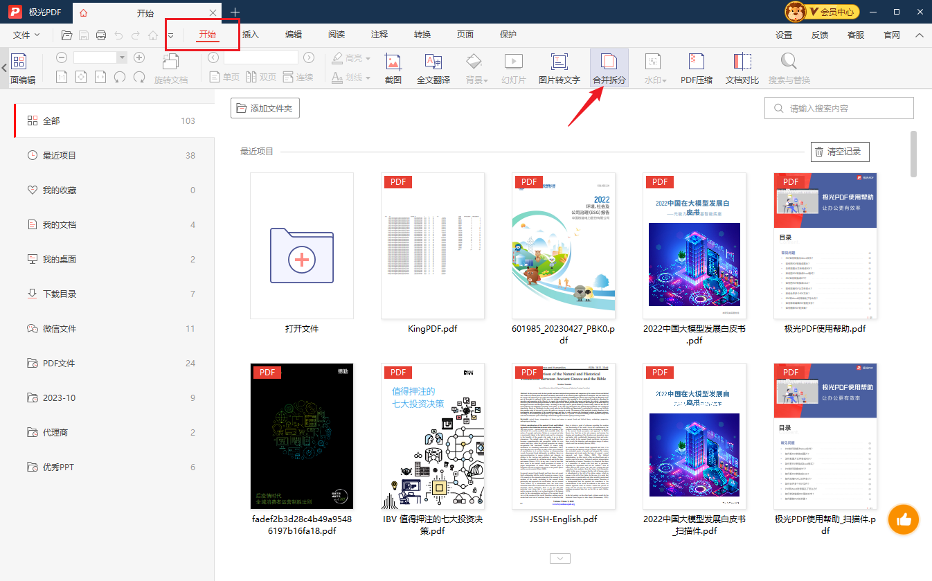The image size is (932, 581).
Task: Click the 添加文件夹 add folder button
Action: (x=265, y=109)
